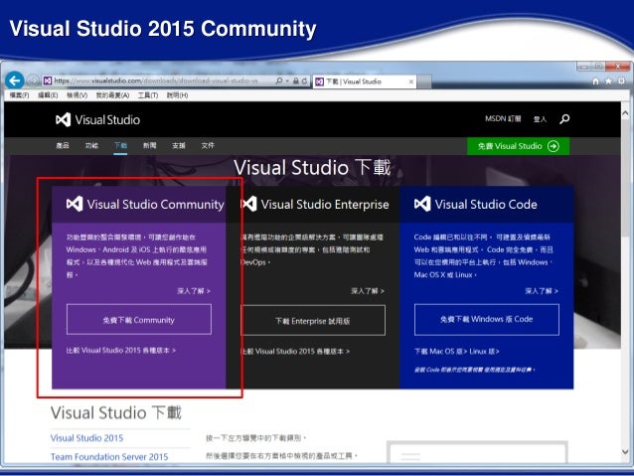Click 下載 Enterprise 試用版 button
Image resolution: width=634 pixels, height=476 pixels.
point(313,321)
